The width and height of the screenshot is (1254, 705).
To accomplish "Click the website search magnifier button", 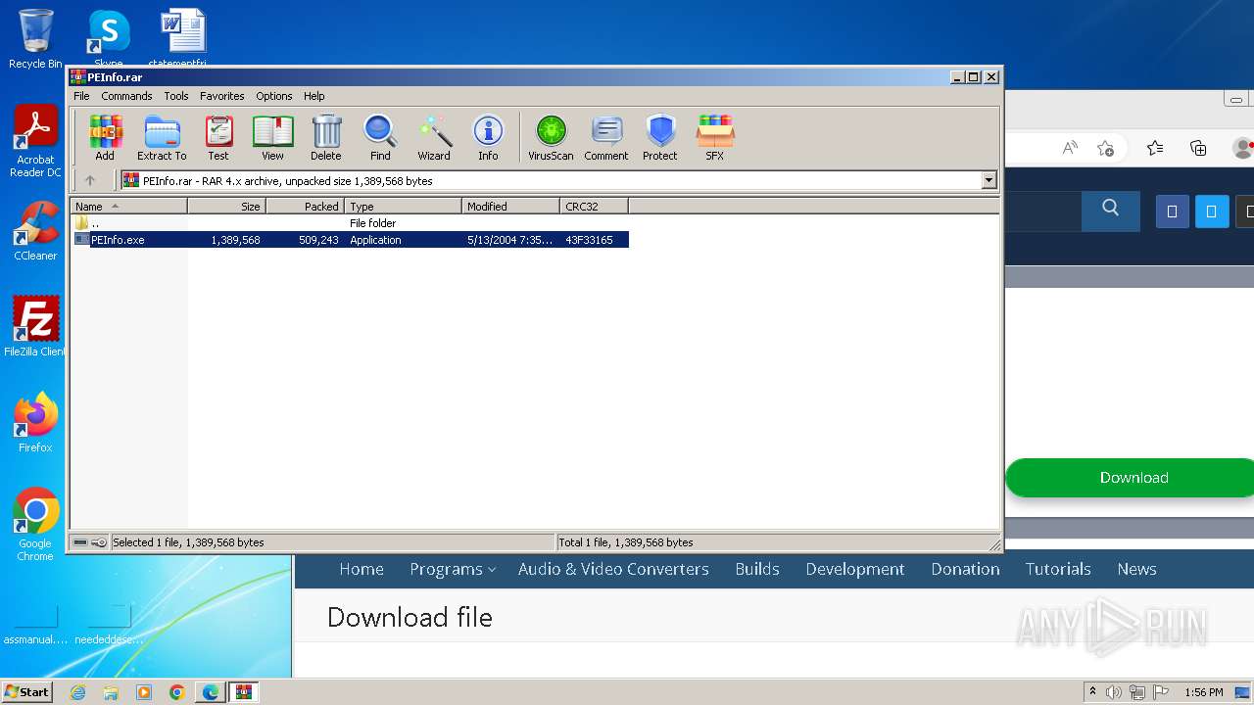I will point(1110,209).
